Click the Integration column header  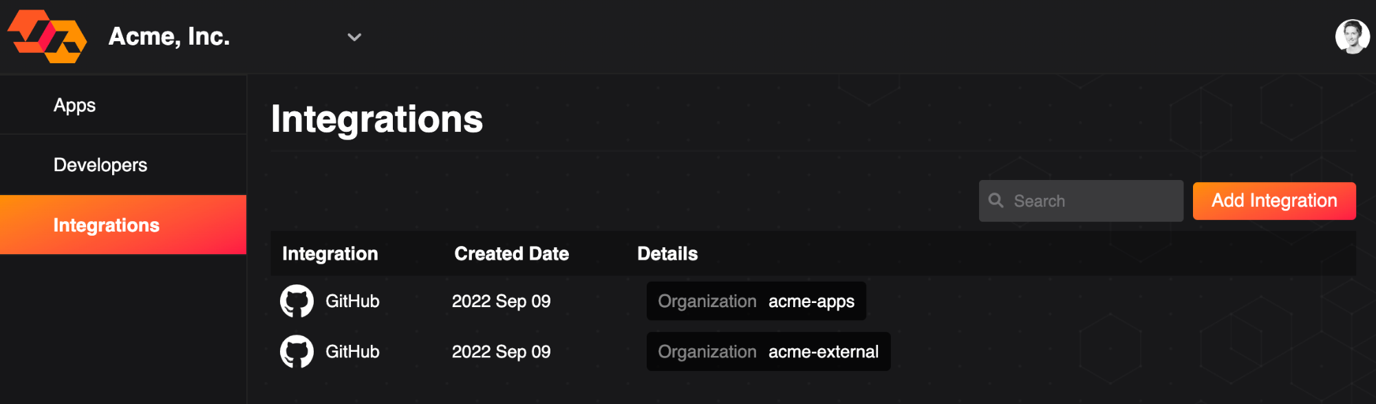[x=330, y=254]
